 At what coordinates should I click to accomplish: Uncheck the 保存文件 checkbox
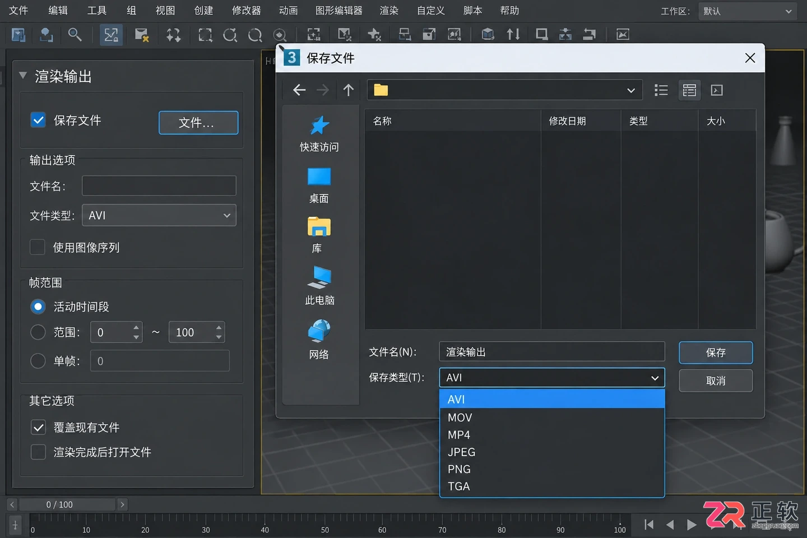click(x=38, y=120)
